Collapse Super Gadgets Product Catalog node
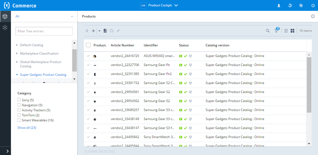This screenshot has height=155, width=318. point(17,75)
